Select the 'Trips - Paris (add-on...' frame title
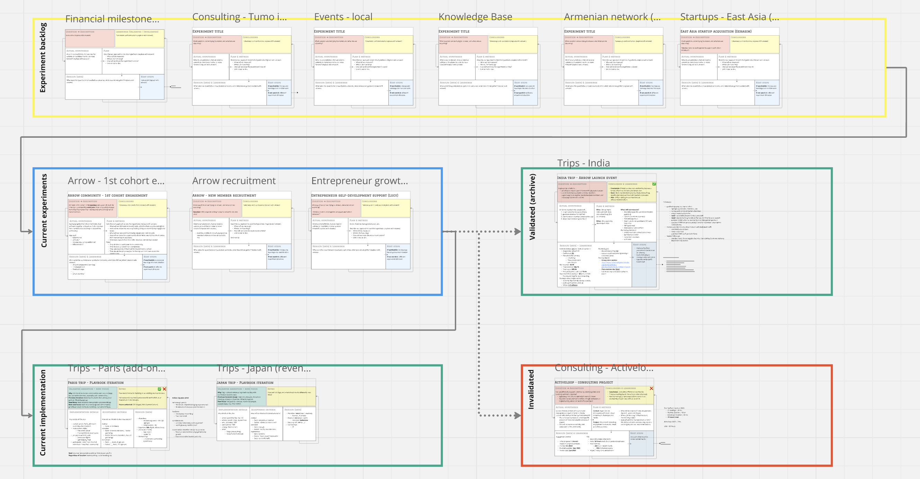Image resolution: width=920 pixels, height=479 pixels. (116, 368)
